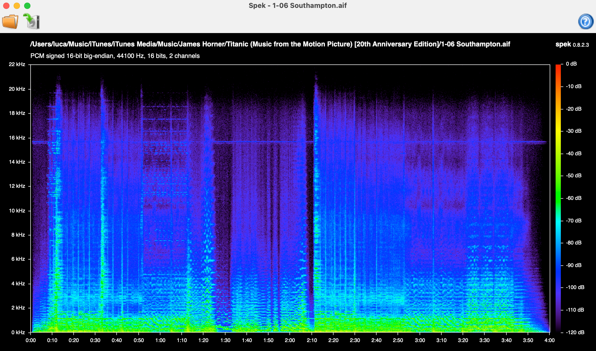Click the 1:00 time axis marker
This screenshot has height=351, width=596.
point(160,340)
